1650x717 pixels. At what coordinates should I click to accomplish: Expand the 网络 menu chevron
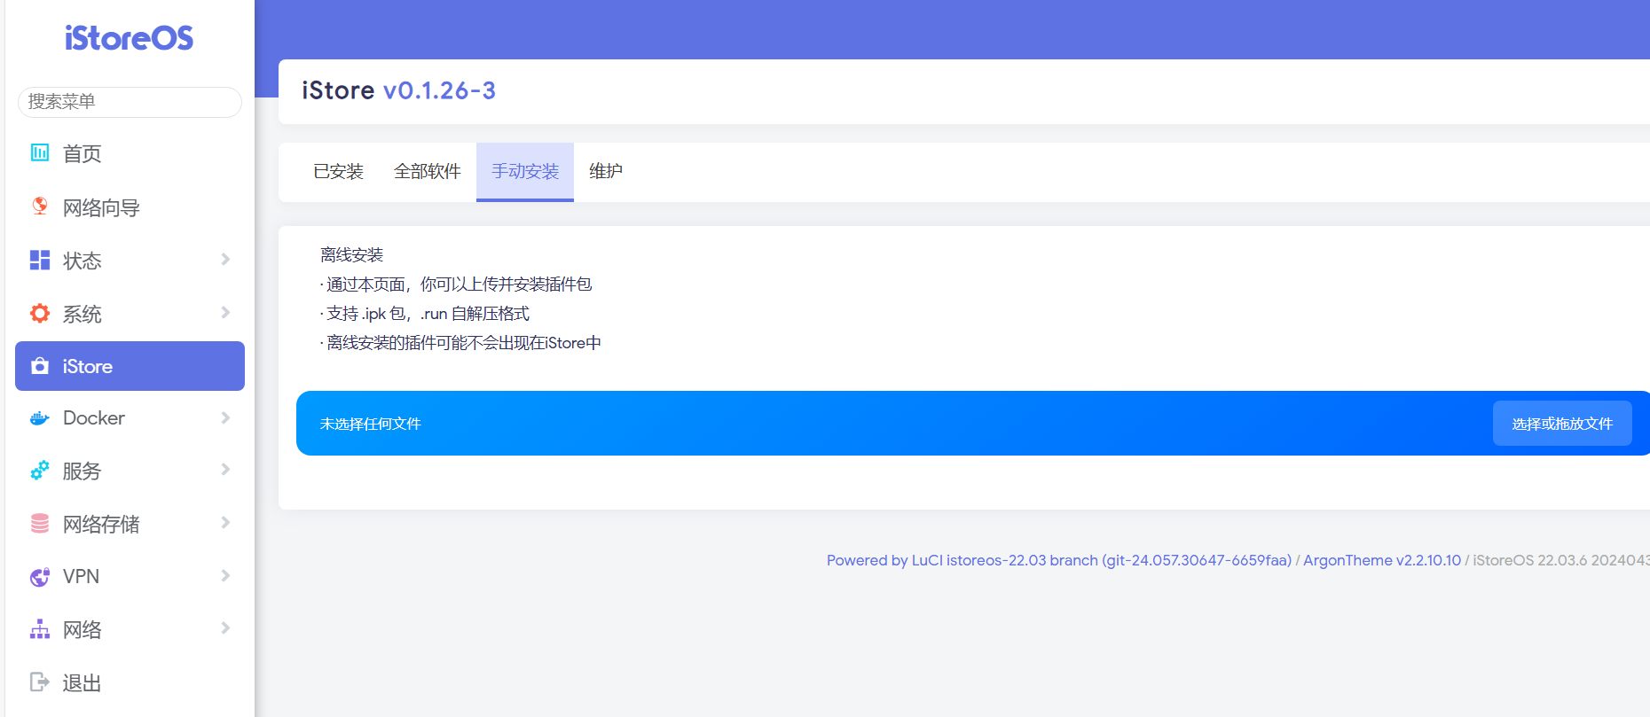pos(225,628)
